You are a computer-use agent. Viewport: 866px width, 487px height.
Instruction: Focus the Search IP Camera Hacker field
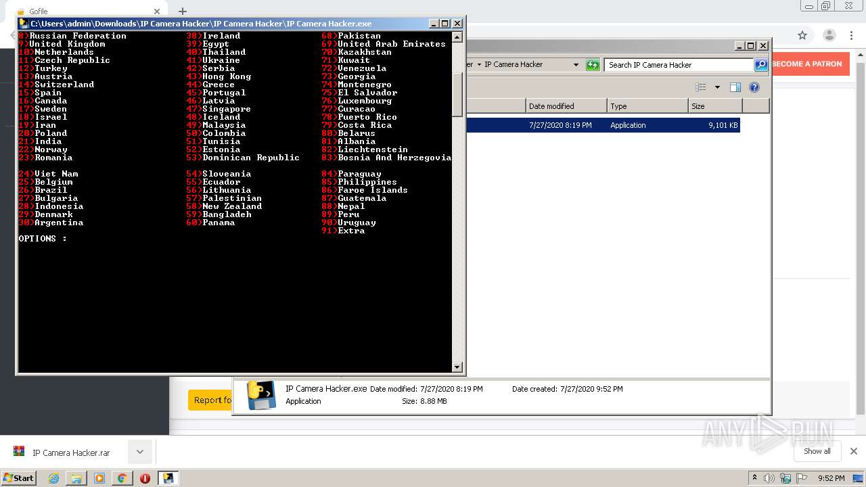click(679, 65)
